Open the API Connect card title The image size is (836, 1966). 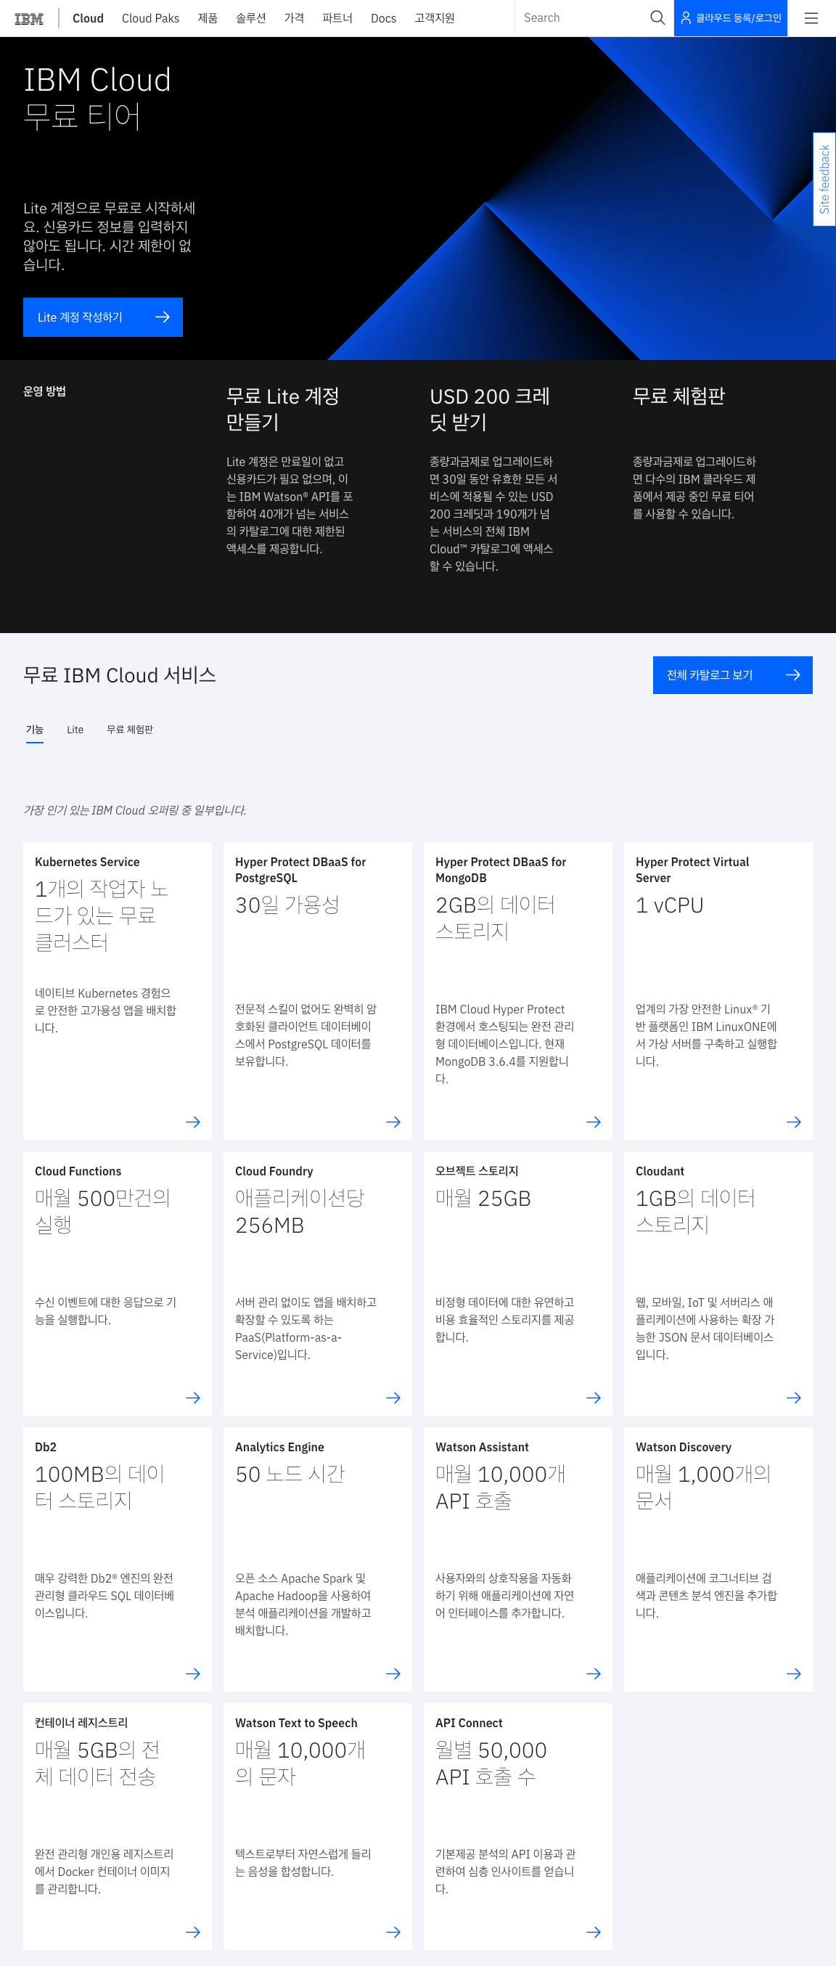coord(469,1723)
